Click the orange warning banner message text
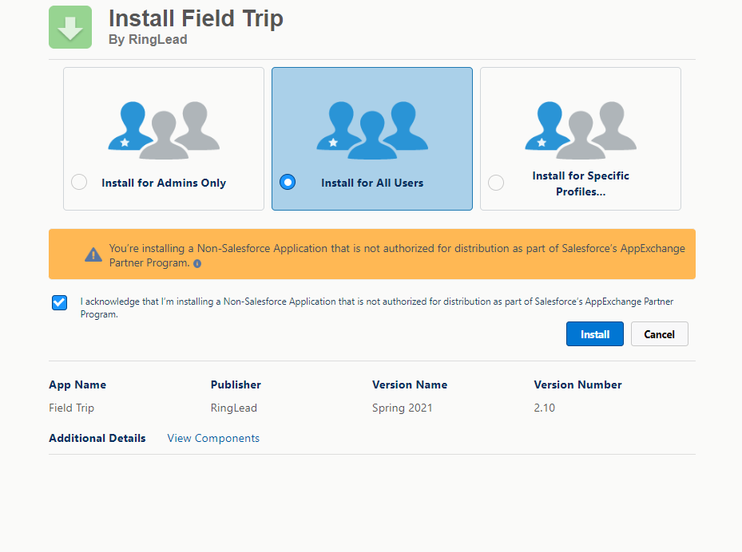742x552 pixels. [397, 255]
